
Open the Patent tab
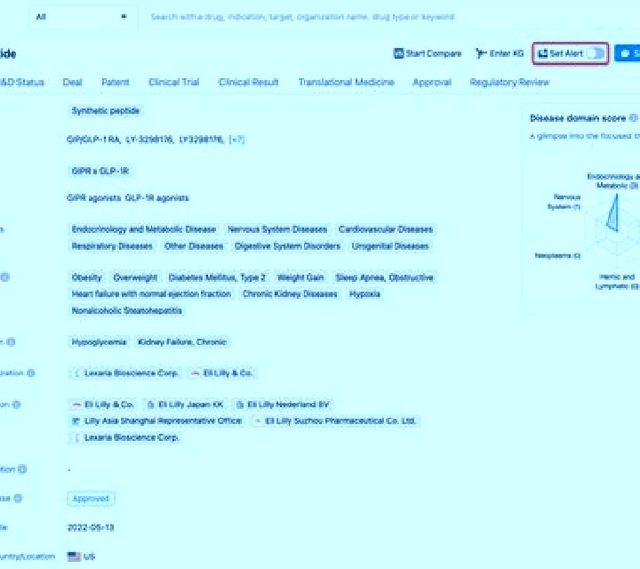115,82
